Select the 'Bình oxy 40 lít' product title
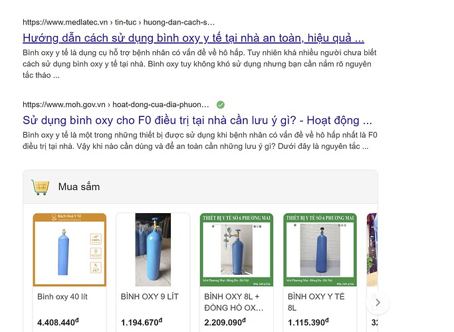Image resolution: width=454 pixels, height=332 pixels. tap(62, 297)
